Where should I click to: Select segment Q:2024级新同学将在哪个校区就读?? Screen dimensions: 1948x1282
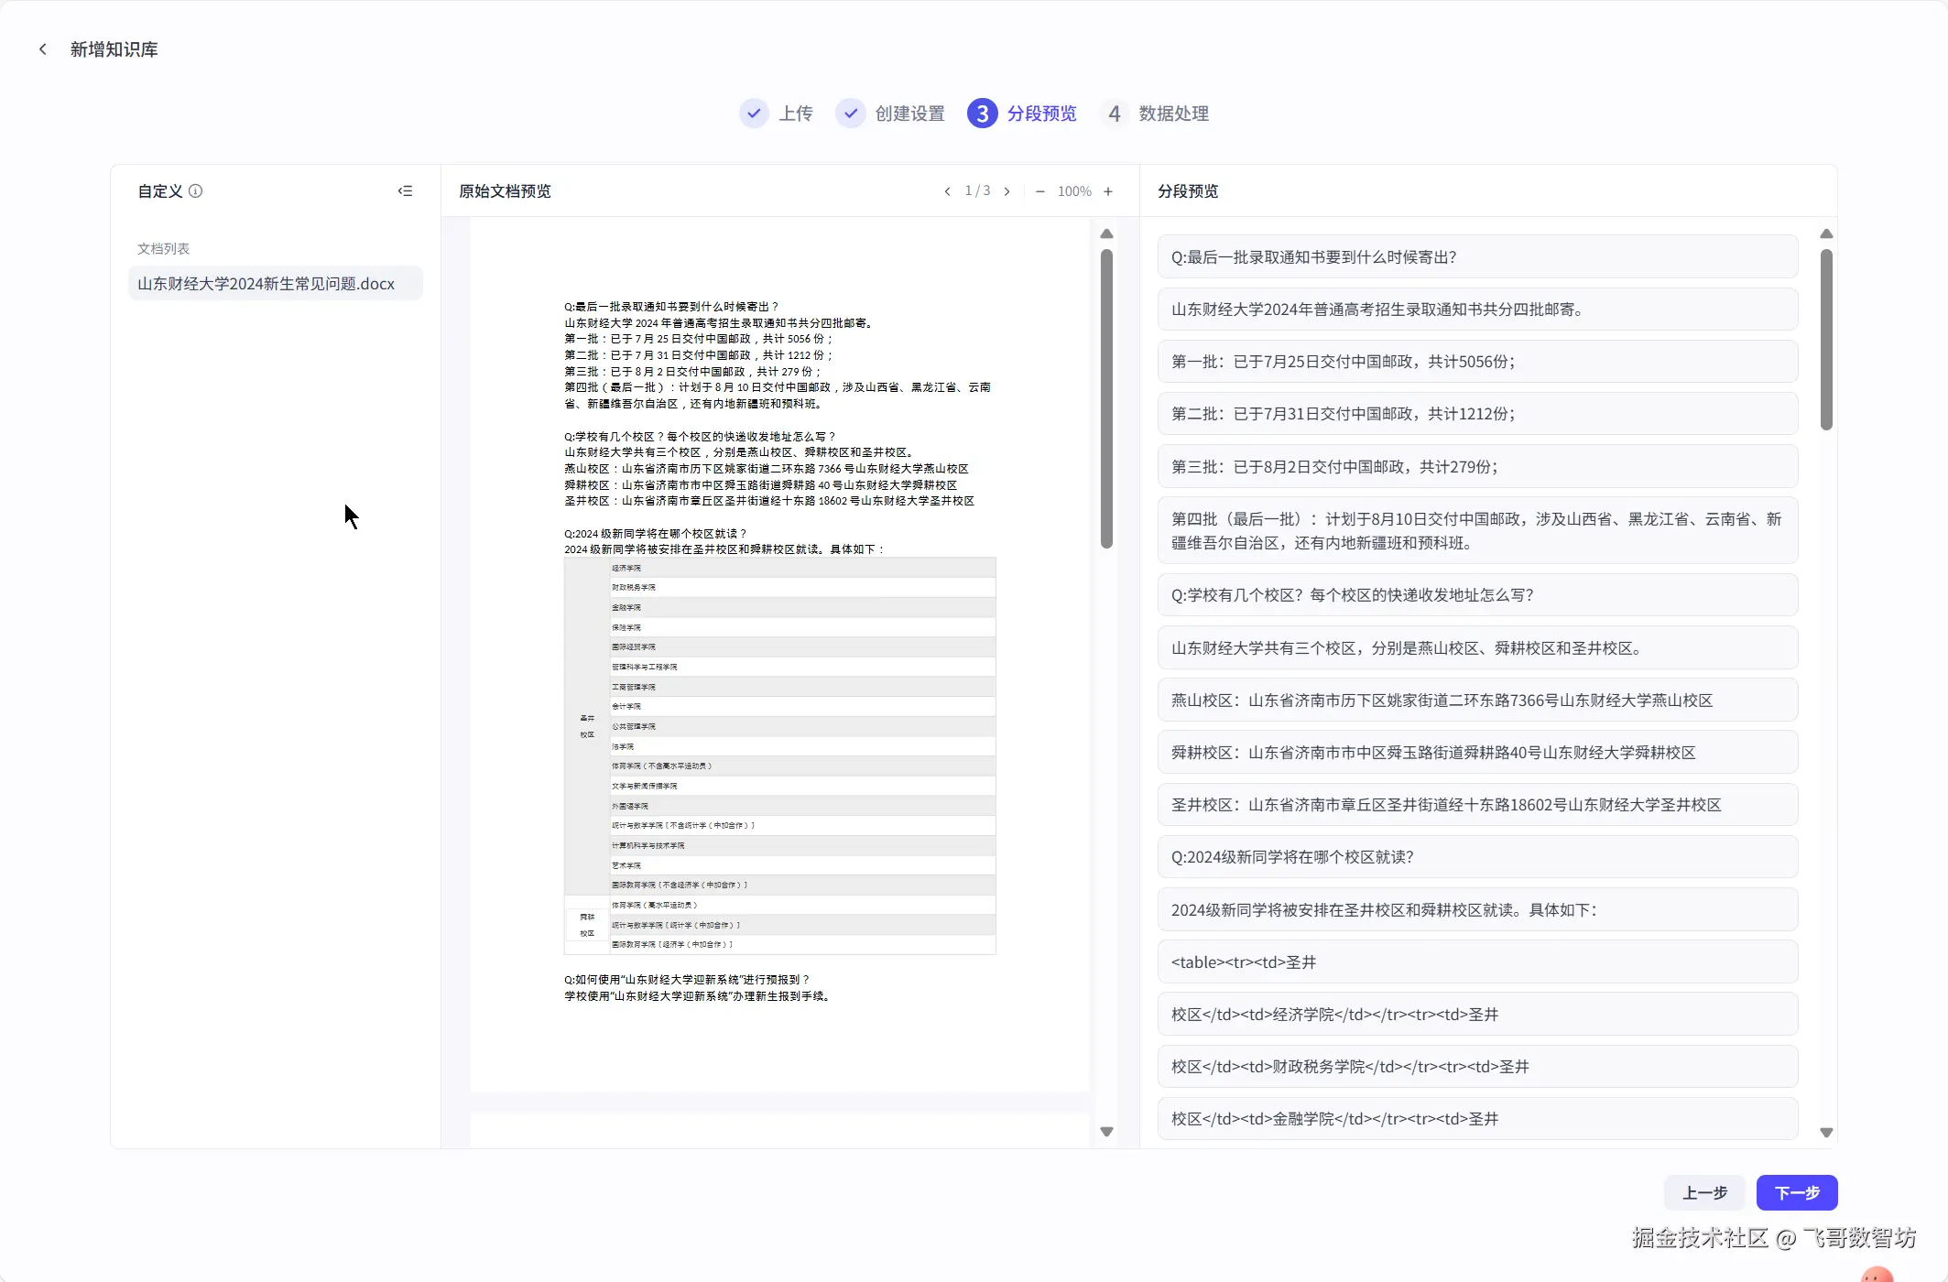[x=1477, y=857]
